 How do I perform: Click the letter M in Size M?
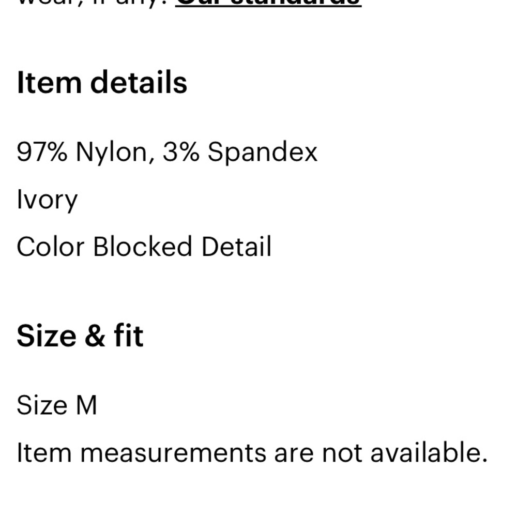click(86, 405)
